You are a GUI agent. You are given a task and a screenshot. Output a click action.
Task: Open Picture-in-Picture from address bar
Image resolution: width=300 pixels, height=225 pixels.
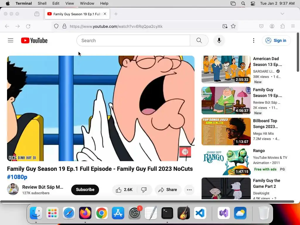[x=225, y=26]
